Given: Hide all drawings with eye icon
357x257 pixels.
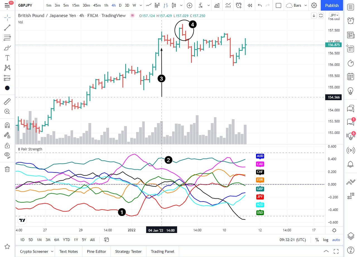Looking at the screenshot, I should [7, 155].
